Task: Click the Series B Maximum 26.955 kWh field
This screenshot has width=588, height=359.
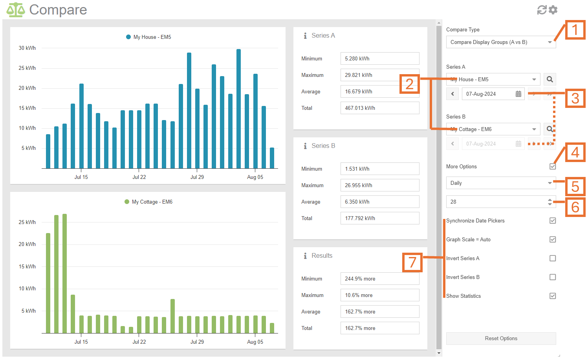Action: pos(380,185)
